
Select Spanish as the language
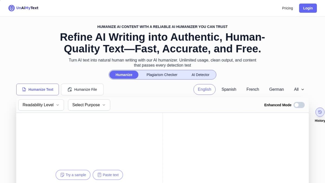coord(229,89)
